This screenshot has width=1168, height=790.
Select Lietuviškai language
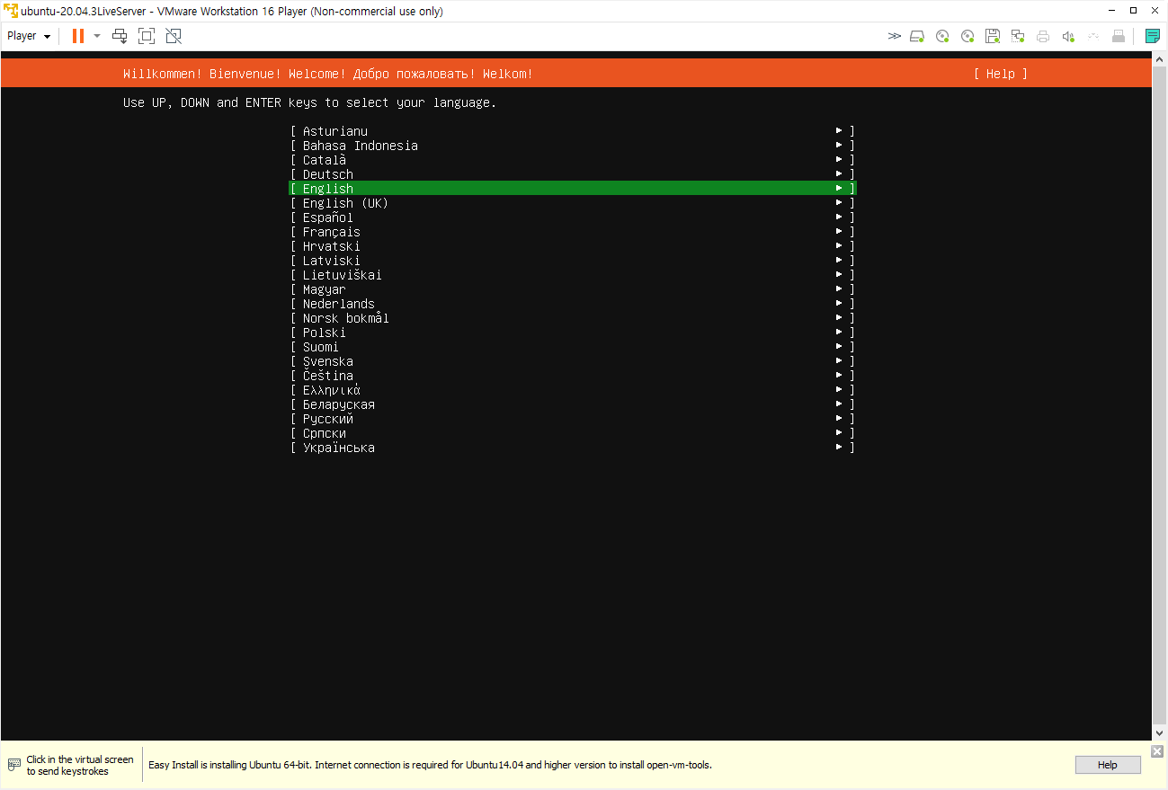pos(573,275)
